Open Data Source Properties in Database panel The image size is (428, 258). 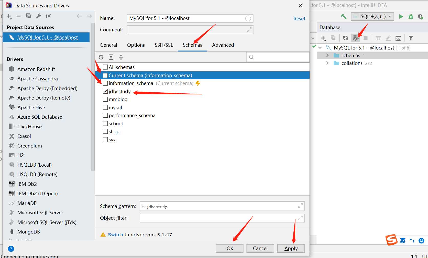356,38
